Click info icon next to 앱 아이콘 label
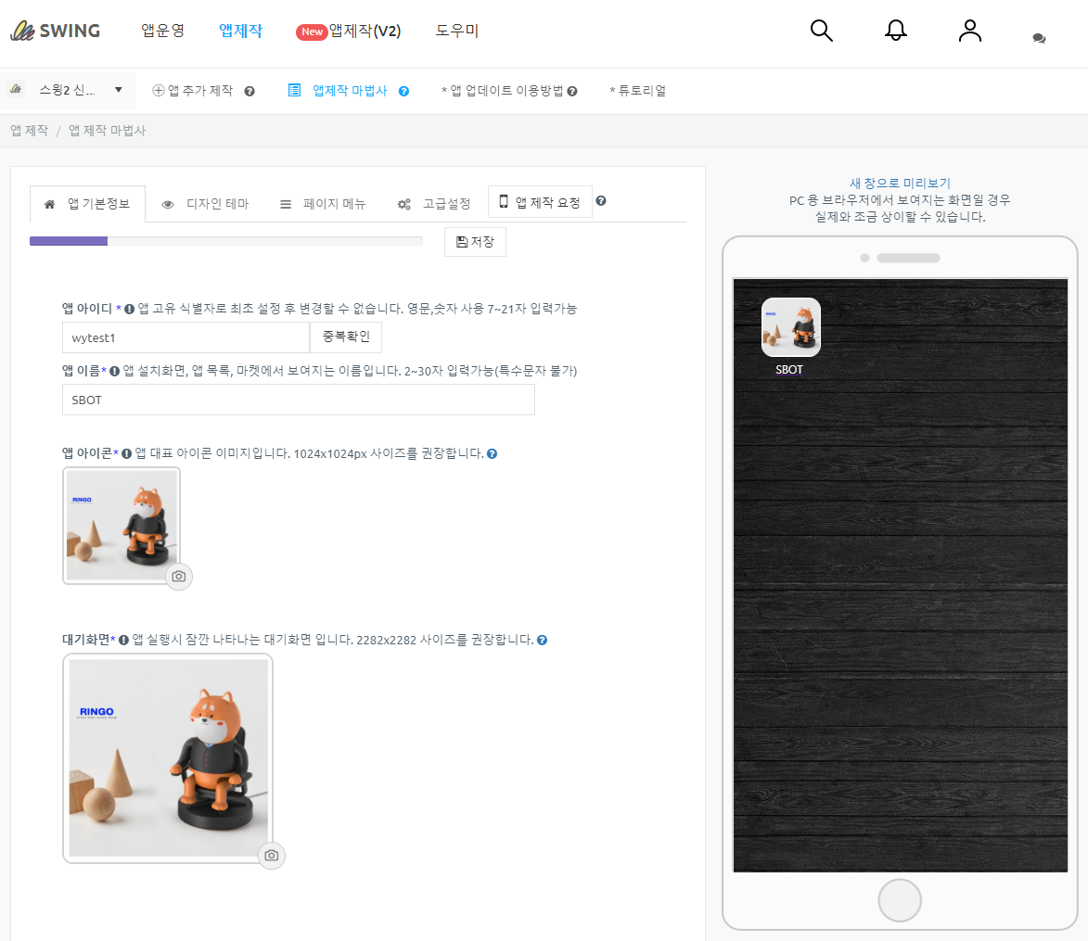 pos(126,454)
